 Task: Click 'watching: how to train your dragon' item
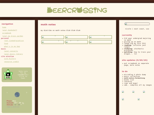pyautogui.click(x=137, y=53)
